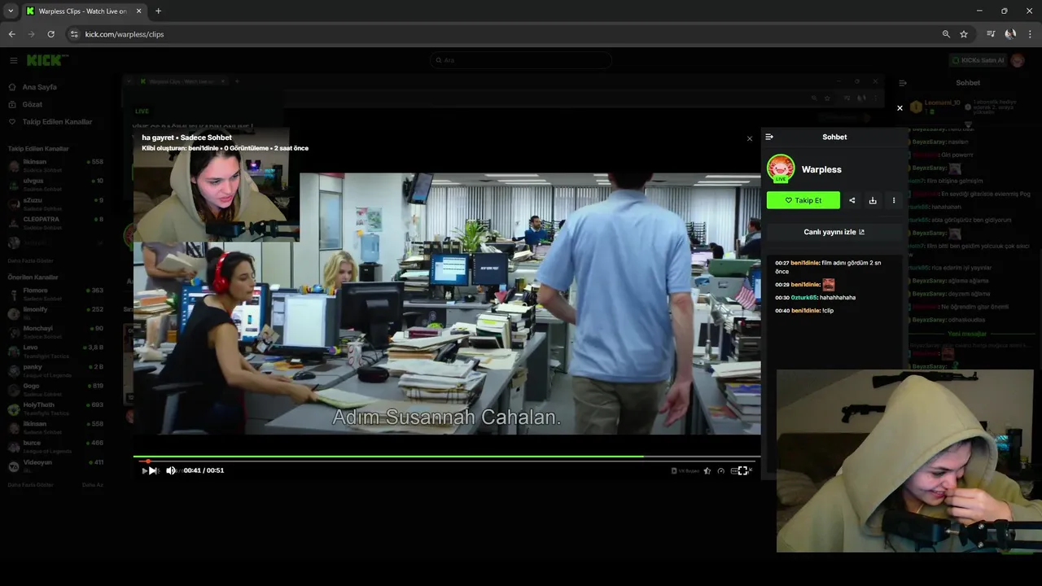Close the clip modal with the X near title

coord(750,138)
